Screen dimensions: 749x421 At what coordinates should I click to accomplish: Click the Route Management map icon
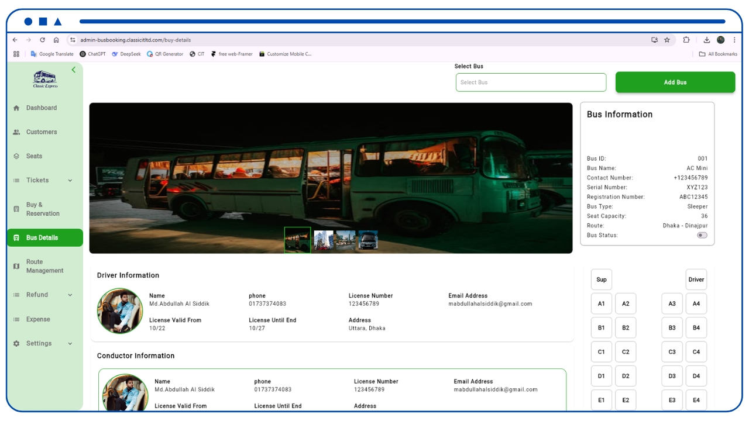pos(16,266)
